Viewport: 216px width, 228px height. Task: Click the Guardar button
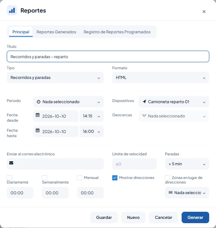pos(104,217)
